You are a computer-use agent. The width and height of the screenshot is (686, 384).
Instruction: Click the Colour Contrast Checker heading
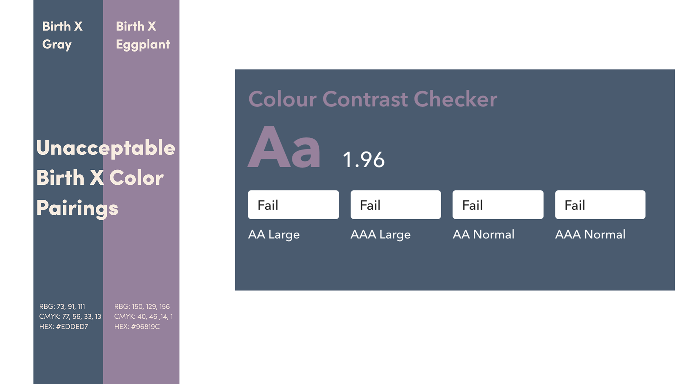coord(373,99)
